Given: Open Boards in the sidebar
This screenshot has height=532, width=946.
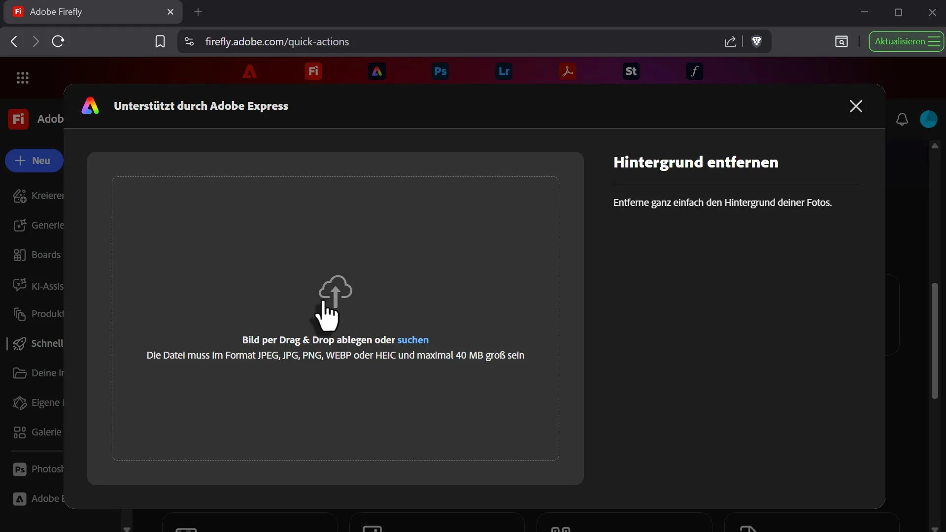Looking at the screenshot, I should [37, 255].
